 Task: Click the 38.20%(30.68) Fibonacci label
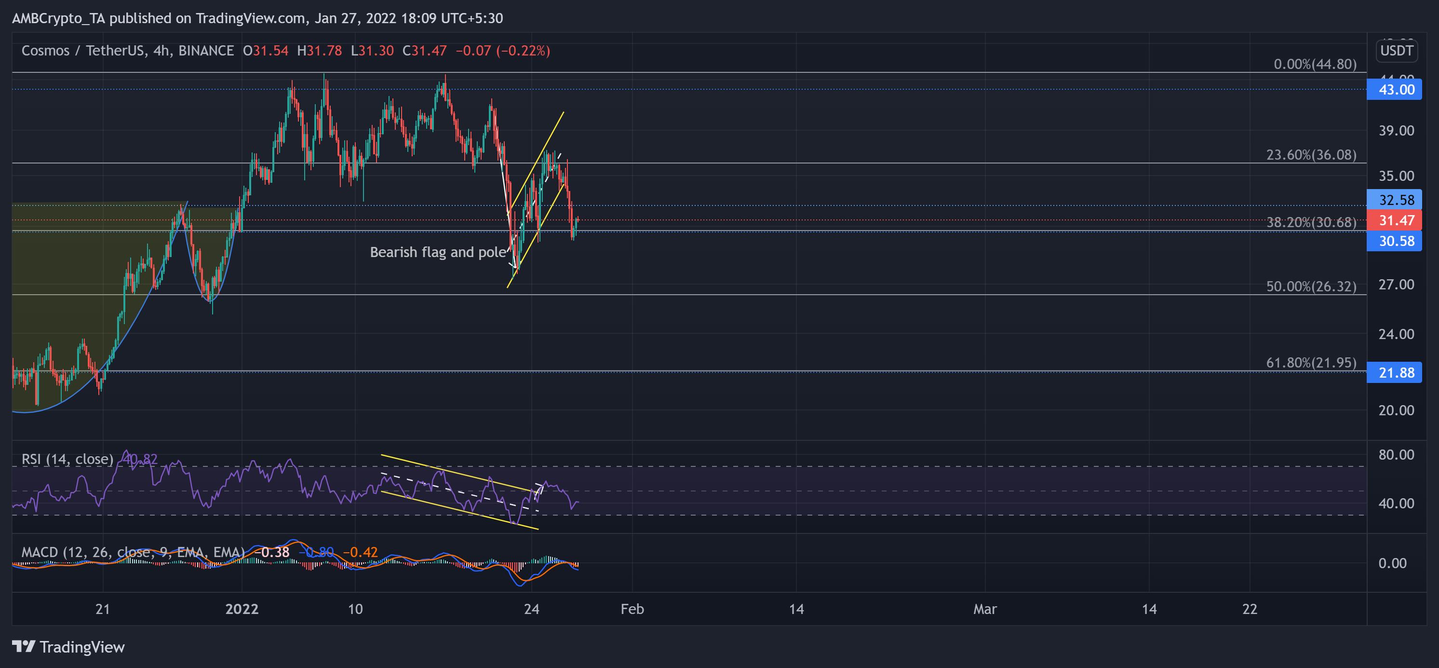pos(1311,222)
